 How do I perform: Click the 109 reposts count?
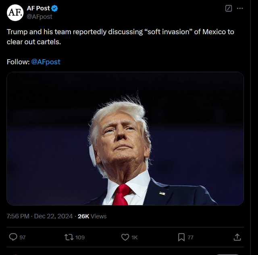click(x=80, y=238)
